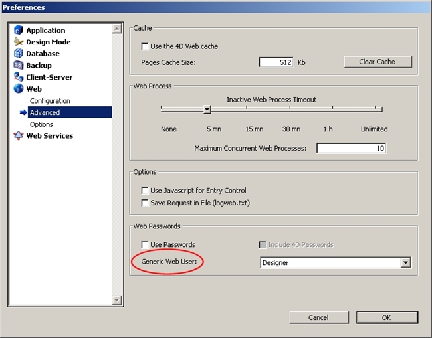Open the Generic Web User dropdown

click(405, 263)
